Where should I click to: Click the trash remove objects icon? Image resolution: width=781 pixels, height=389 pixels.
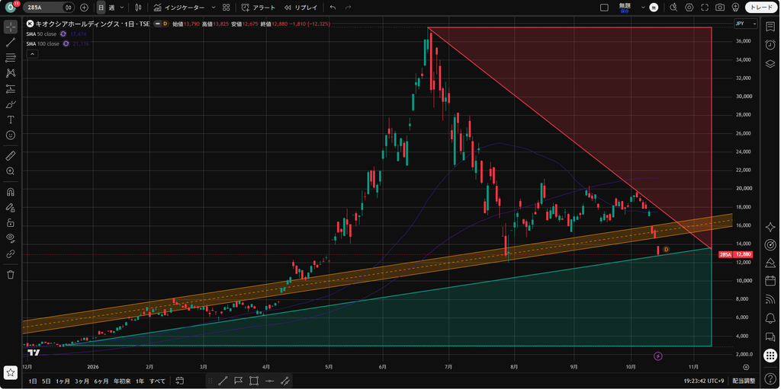coord(11,274)
